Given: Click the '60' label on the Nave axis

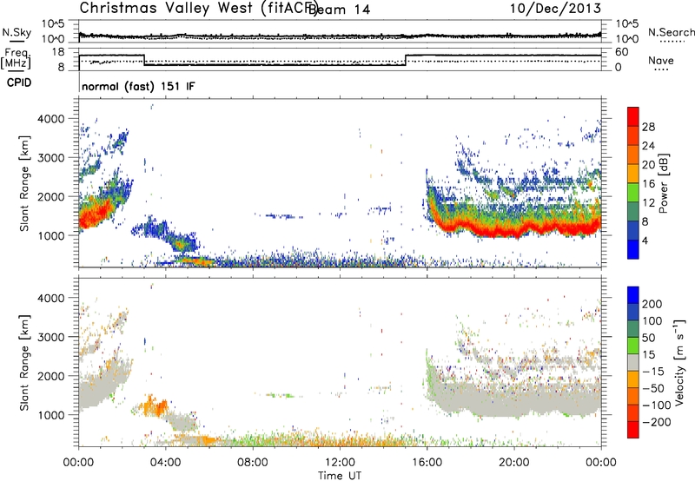Looking at the screenshot, I should pyautogui.click(x=622, y=52).
